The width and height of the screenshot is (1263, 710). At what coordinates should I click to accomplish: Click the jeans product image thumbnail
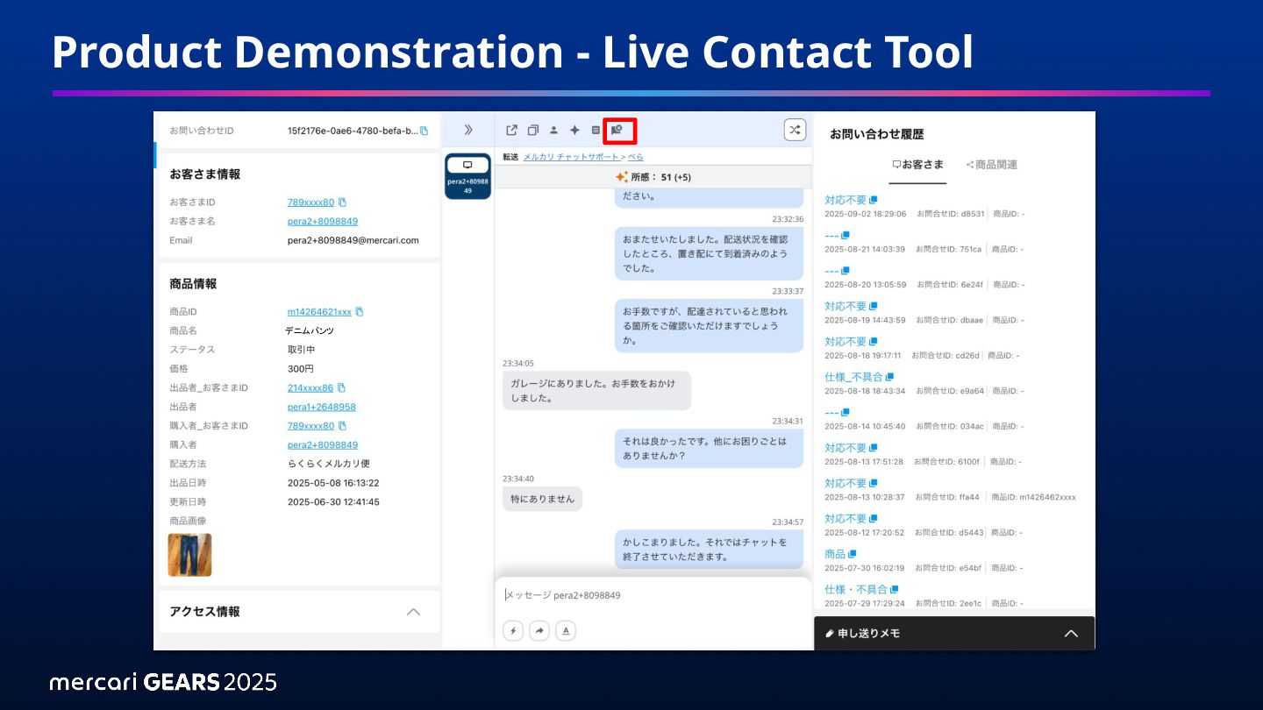(189, 555)
